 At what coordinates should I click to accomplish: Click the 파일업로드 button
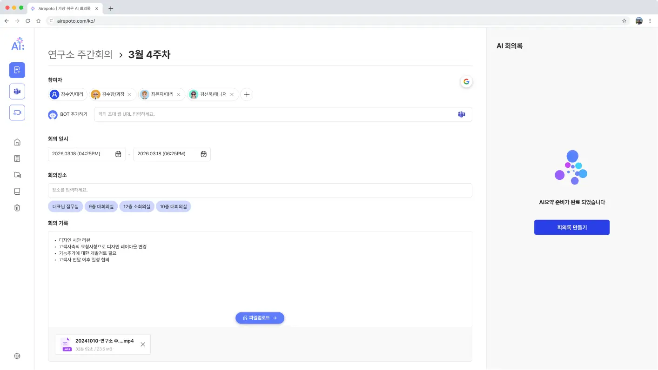pyautogui.click(x=260, y=318)
